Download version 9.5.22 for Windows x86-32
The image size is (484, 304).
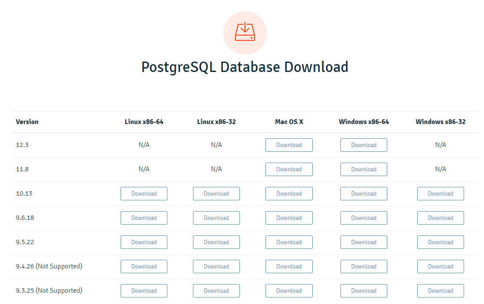coord(441,242)
